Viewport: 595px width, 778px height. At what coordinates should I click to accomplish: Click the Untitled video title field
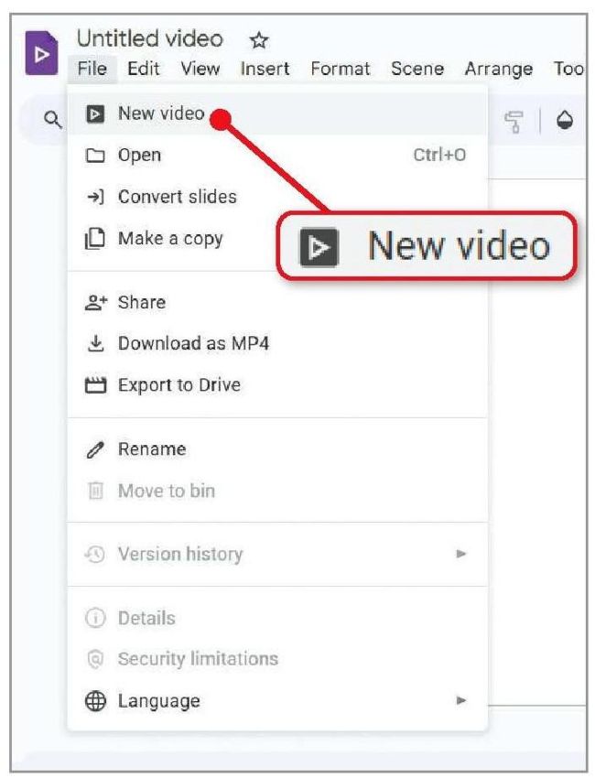[150, 39]
